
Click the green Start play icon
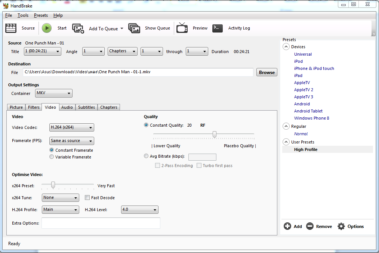(47, 28)
